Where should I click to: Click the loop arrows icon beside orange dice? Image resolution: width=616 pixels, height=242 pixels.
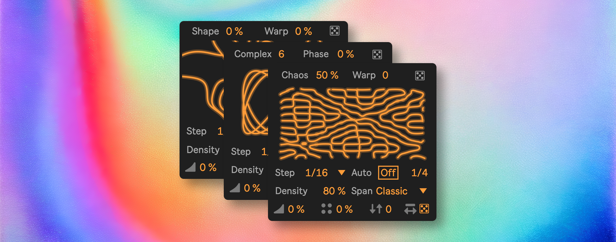coord(410,209)
